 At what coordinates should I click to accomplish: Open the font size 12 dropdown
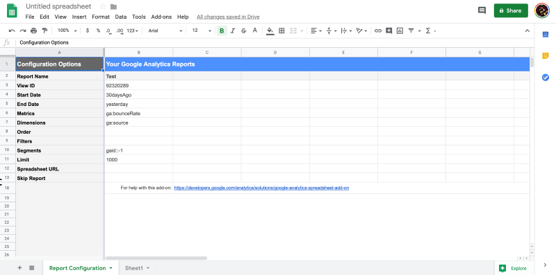202,30
